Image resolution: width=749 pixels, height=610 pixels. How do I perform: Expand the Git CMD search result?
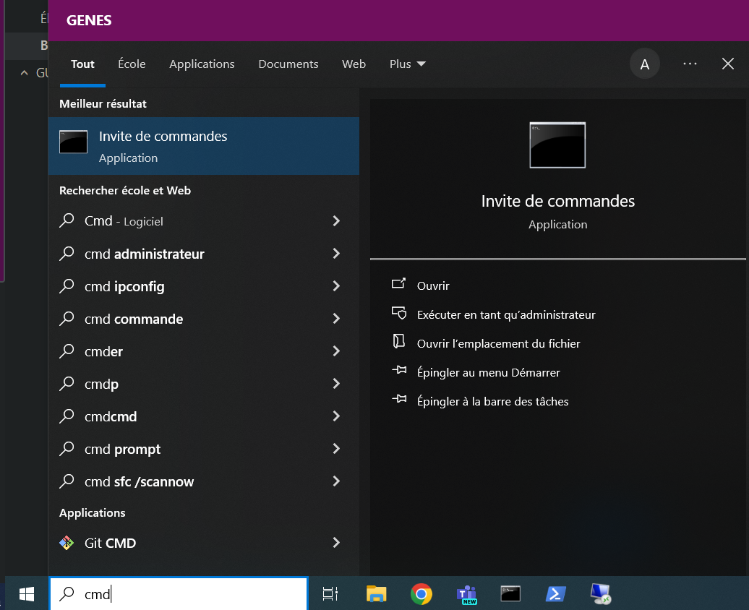click(336, 543)
